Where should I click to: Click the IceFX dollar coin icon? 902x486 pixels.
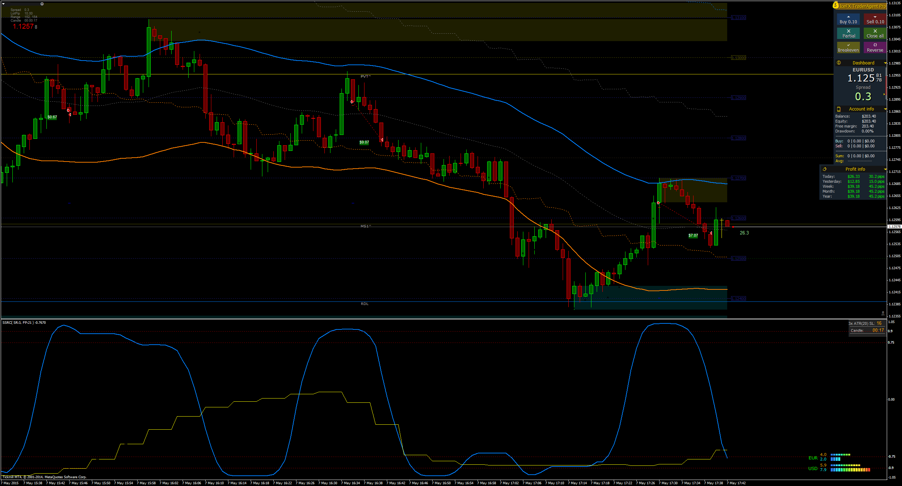836,5
